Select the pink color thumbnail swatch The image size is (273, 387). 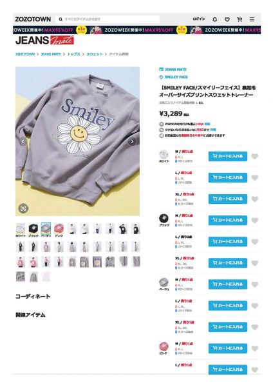click(59, 228)
